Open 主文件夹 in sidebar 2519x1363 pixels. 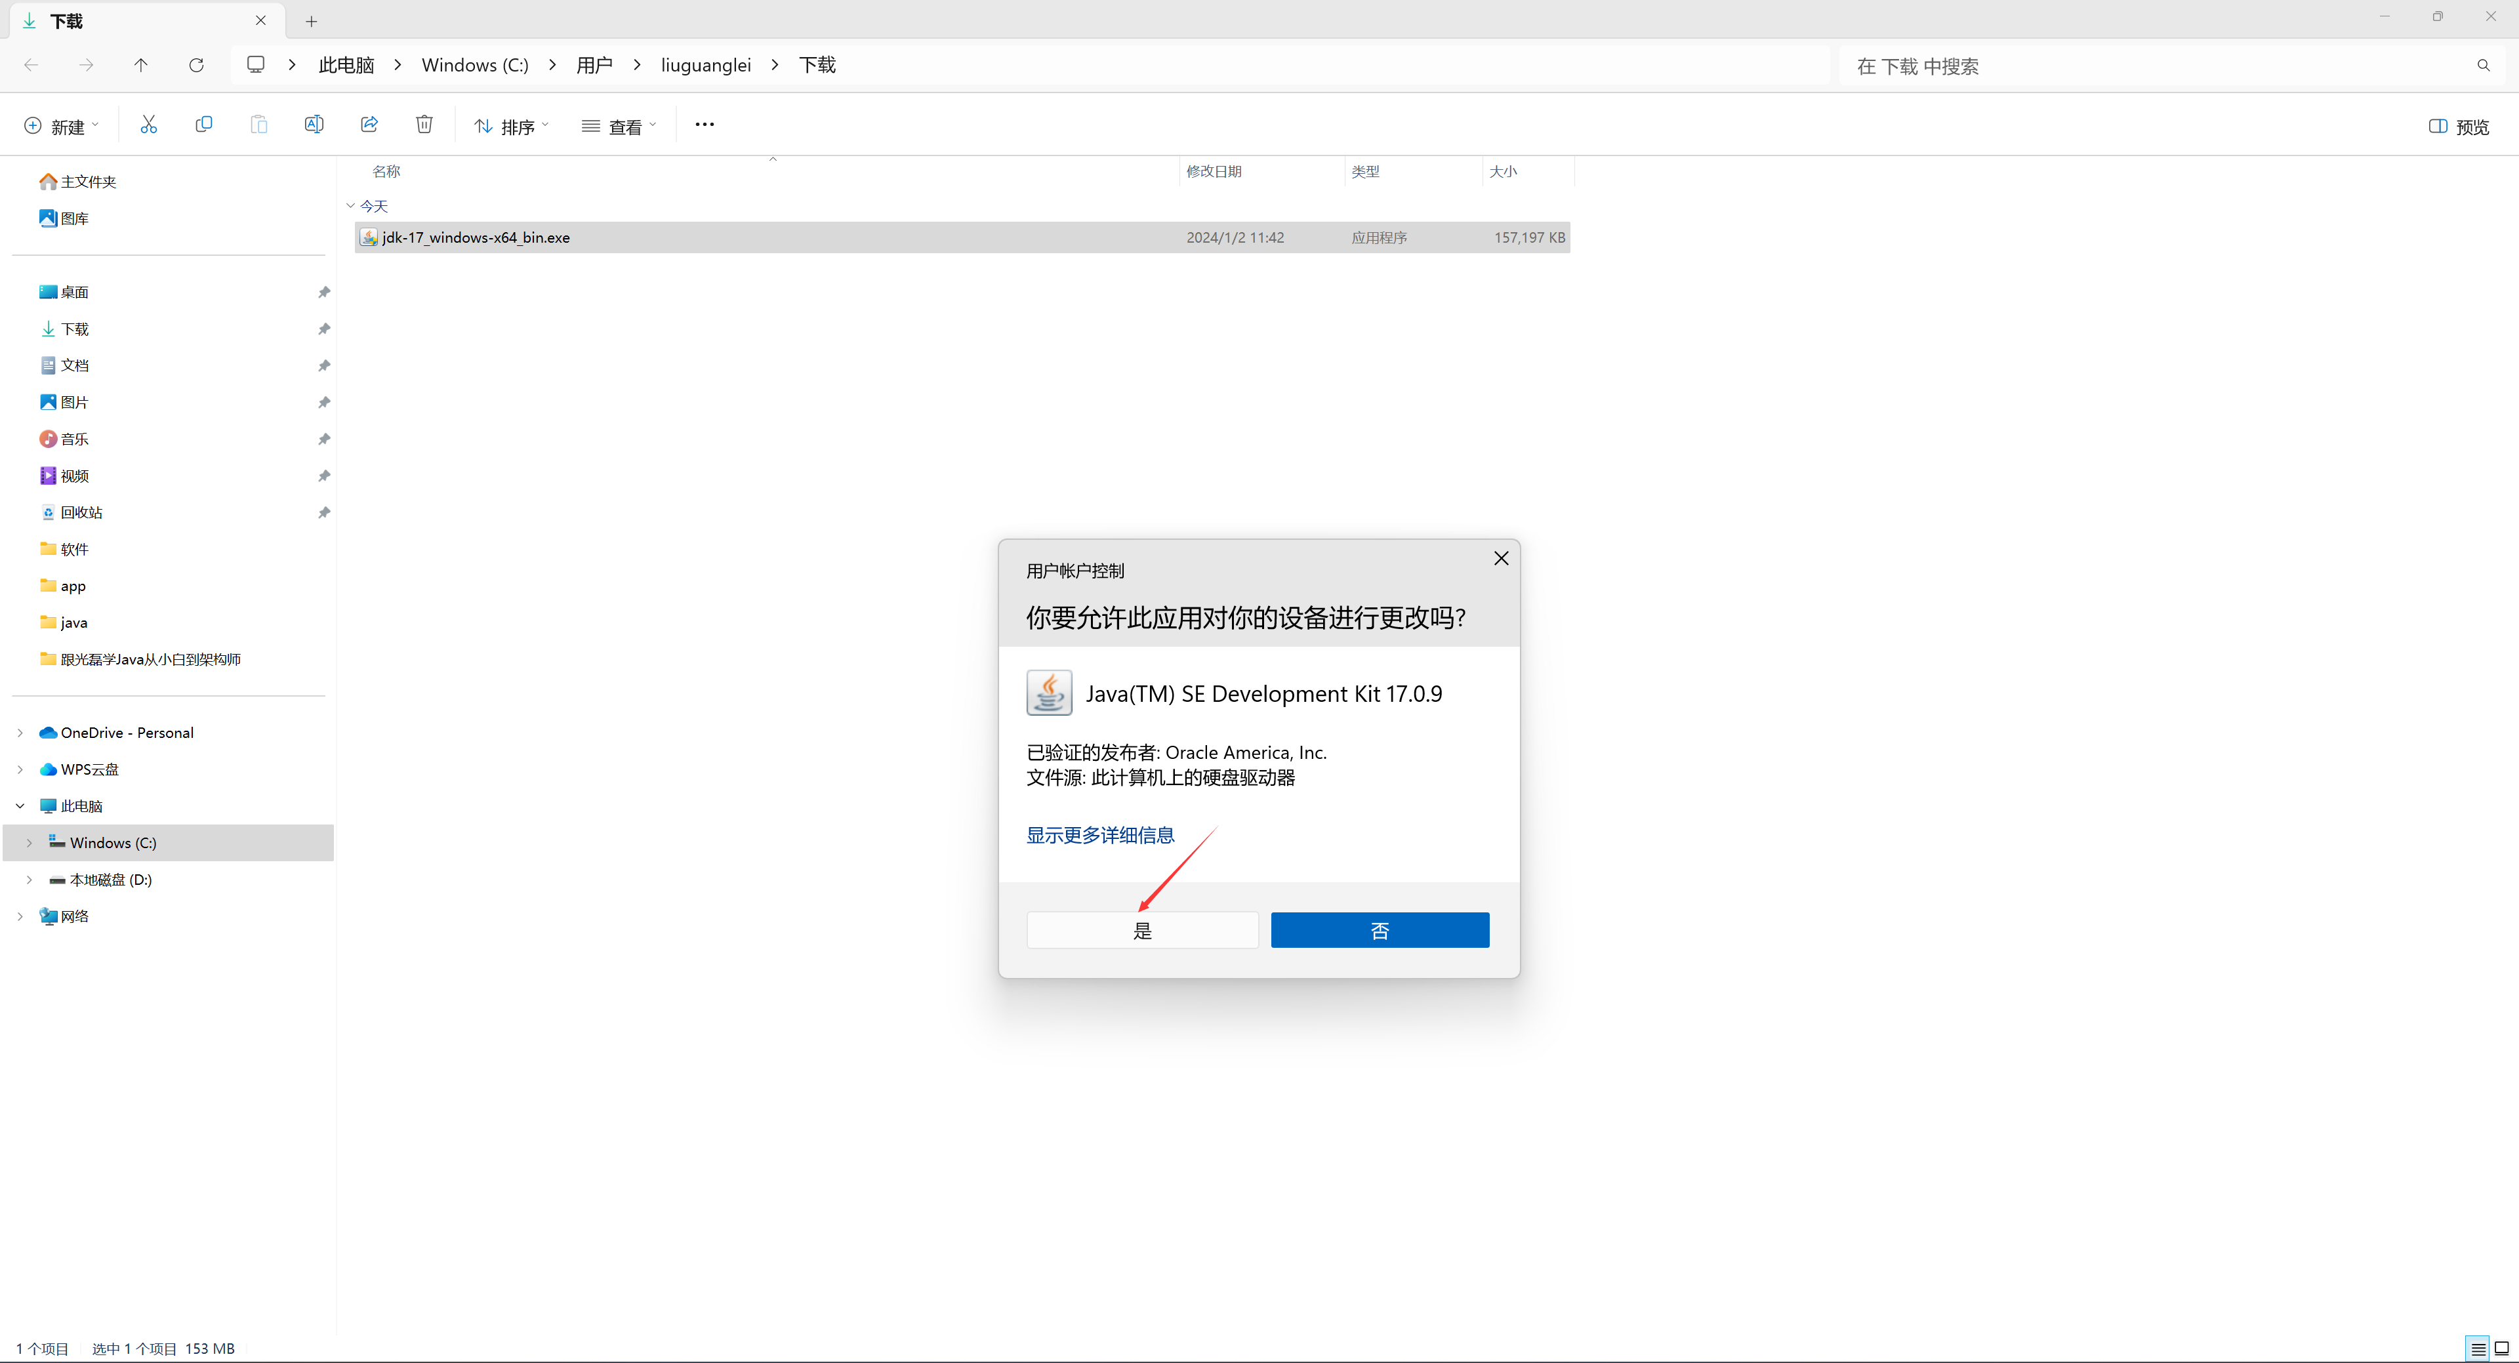[78, 181]
